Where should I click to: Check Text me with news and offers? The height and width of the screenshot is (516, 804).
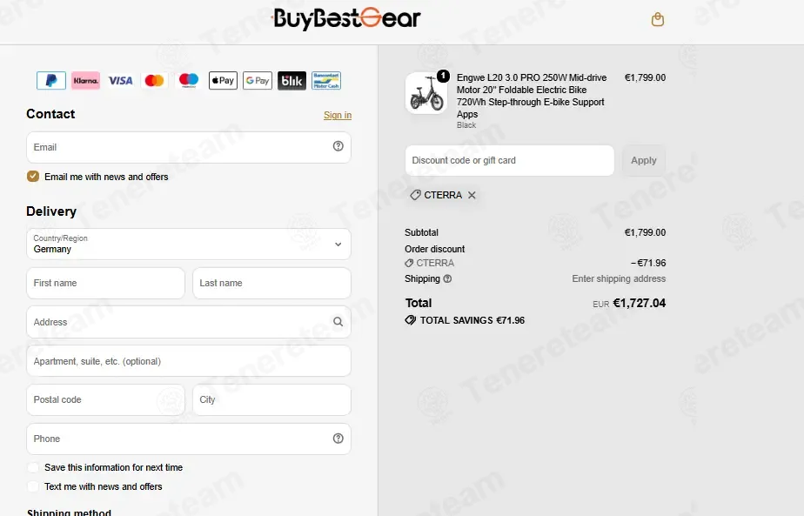point(33,486)
